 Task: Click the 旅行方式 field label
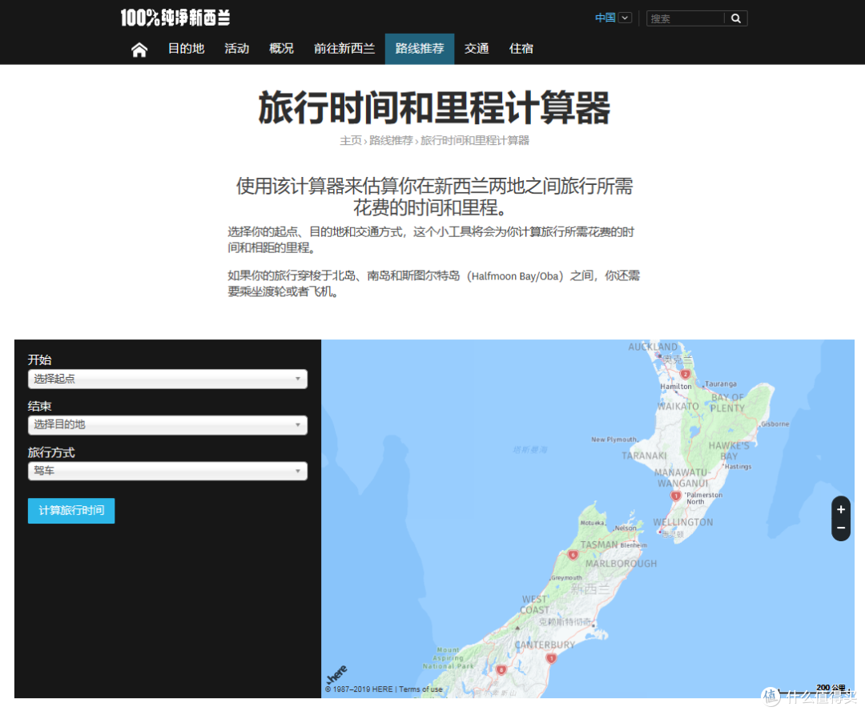pyautogui.click(x=51, y=452)
